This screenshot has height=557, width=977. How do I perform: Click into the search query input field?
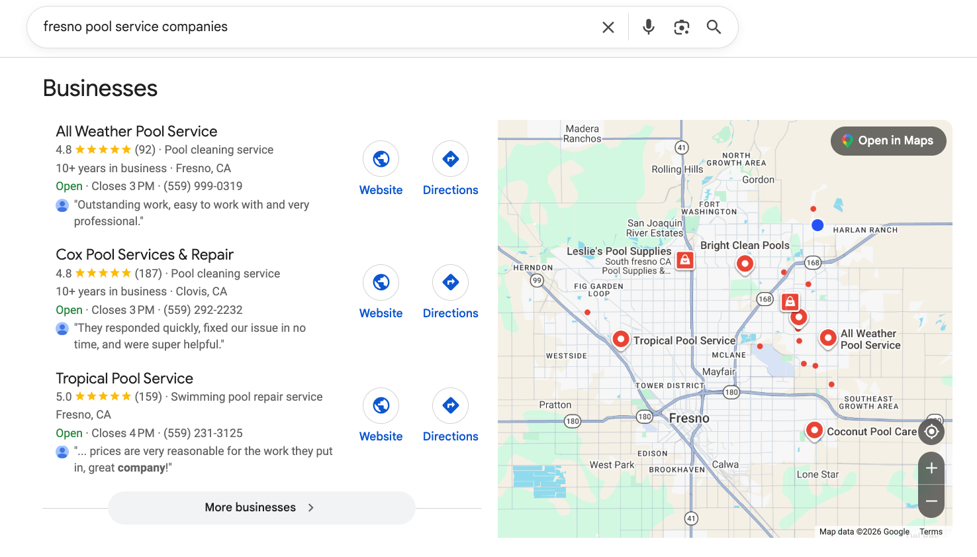[318, 27]
